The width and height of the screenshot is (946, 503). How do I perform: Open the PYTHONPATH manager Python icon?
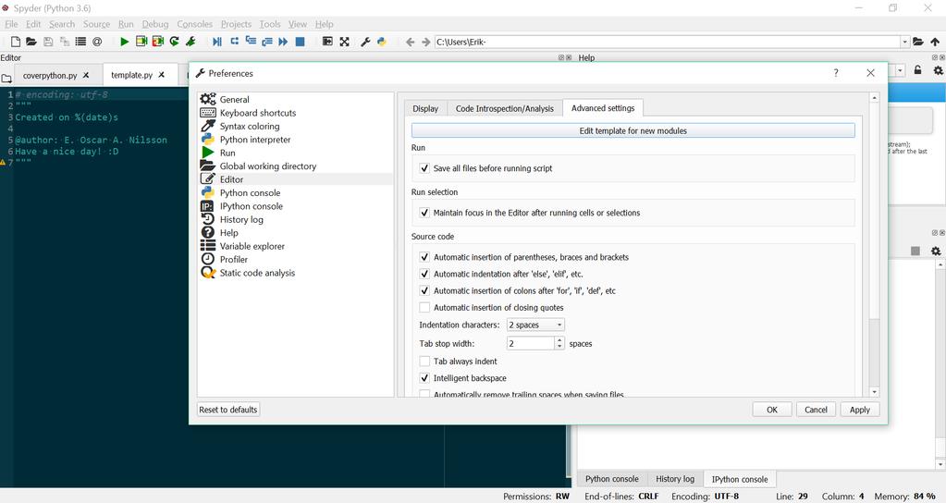point(382,42)
